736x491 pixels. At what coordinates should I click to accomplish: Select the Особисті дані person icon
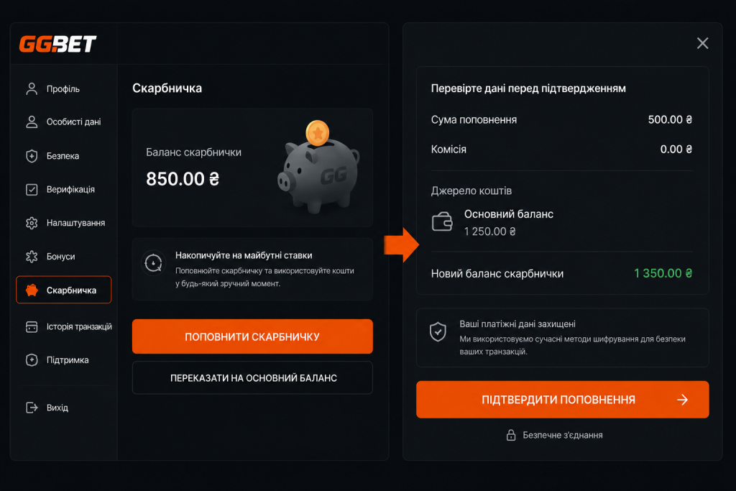tap(32, 122)
